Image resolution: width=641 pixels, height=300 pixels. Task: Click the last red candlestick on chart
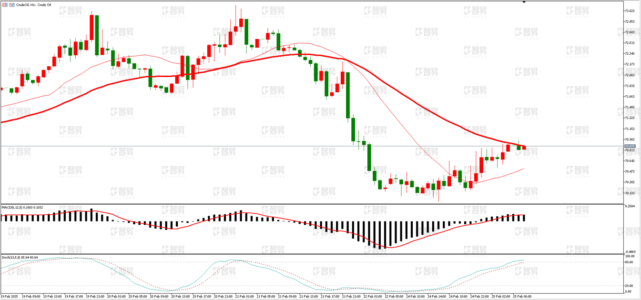pyautogui.click(x=524, y=148)
